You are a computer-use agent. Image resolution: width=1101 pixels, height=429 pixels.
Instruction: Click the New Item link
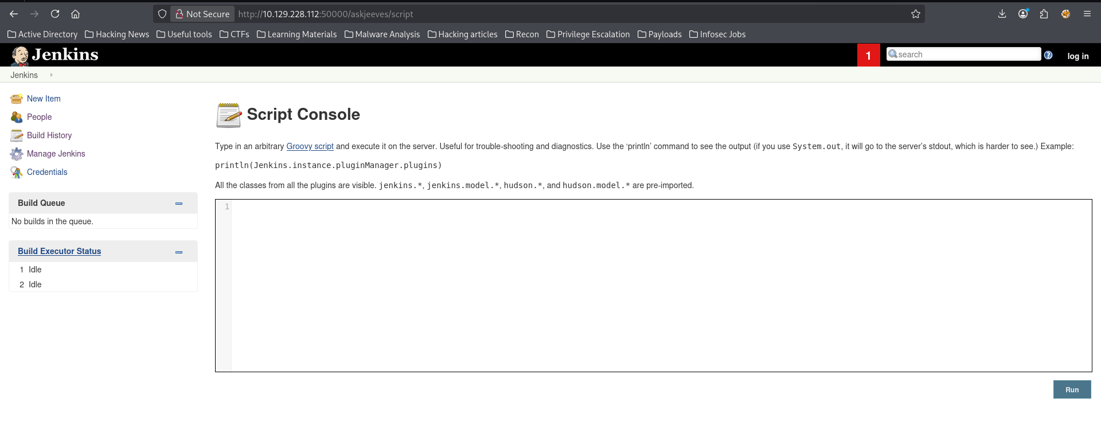[44, 99]
